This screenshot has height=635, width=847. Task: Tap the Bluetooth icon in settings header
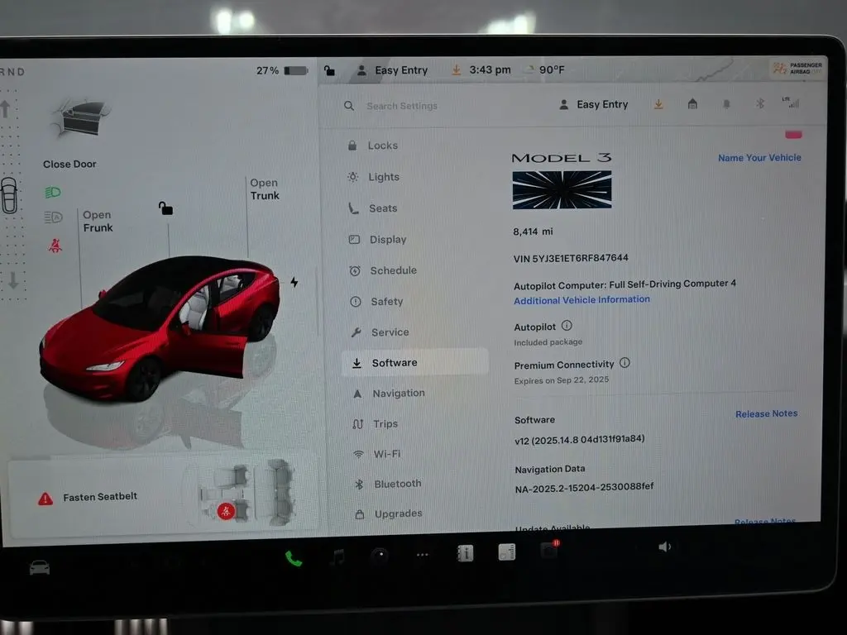coord(759,103)
